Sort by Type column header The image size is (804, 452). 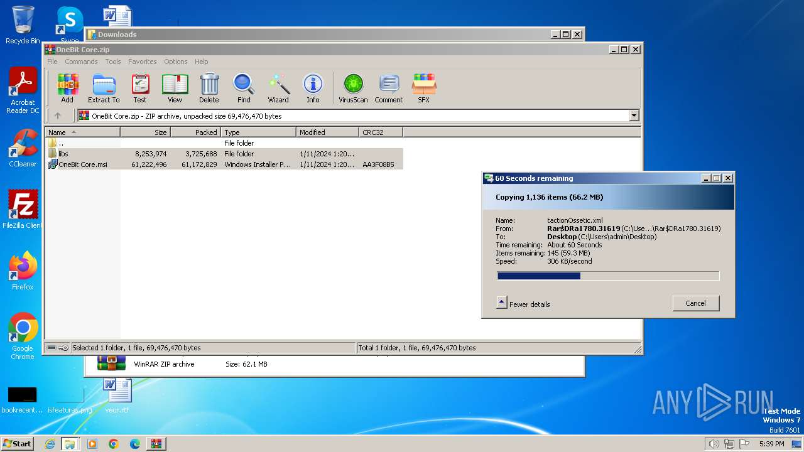click(258, 132)
